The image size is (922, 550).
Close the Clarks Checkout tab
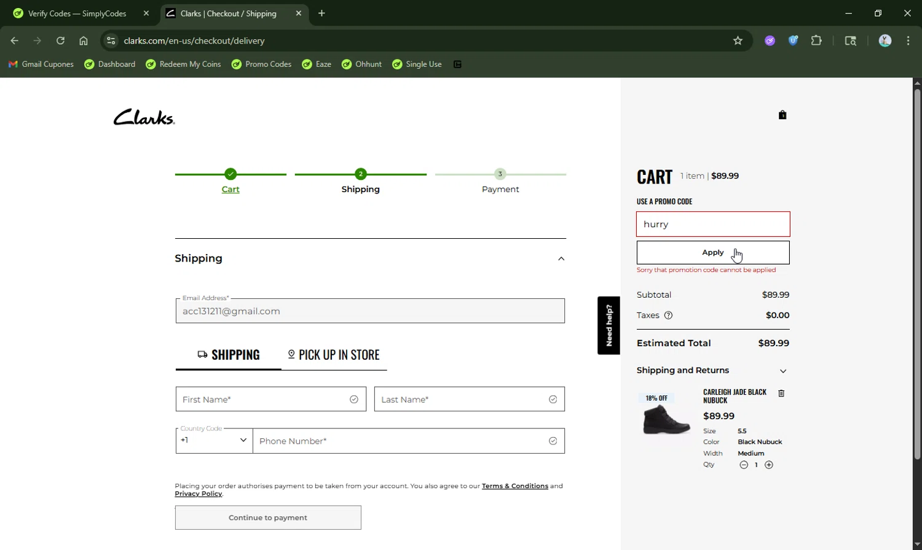pyautogui.click(x=299, y=13)
